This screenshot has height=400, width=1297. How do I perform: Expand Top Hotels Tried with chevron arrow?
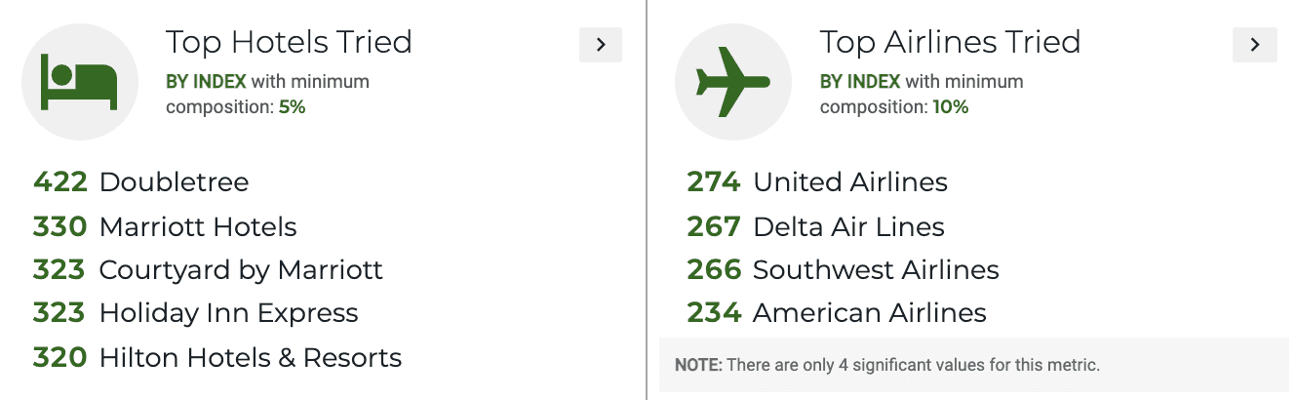point(601,45)
